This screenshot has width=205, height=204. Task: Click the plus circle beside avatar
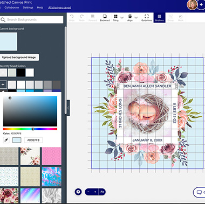(x=201, y=5)
